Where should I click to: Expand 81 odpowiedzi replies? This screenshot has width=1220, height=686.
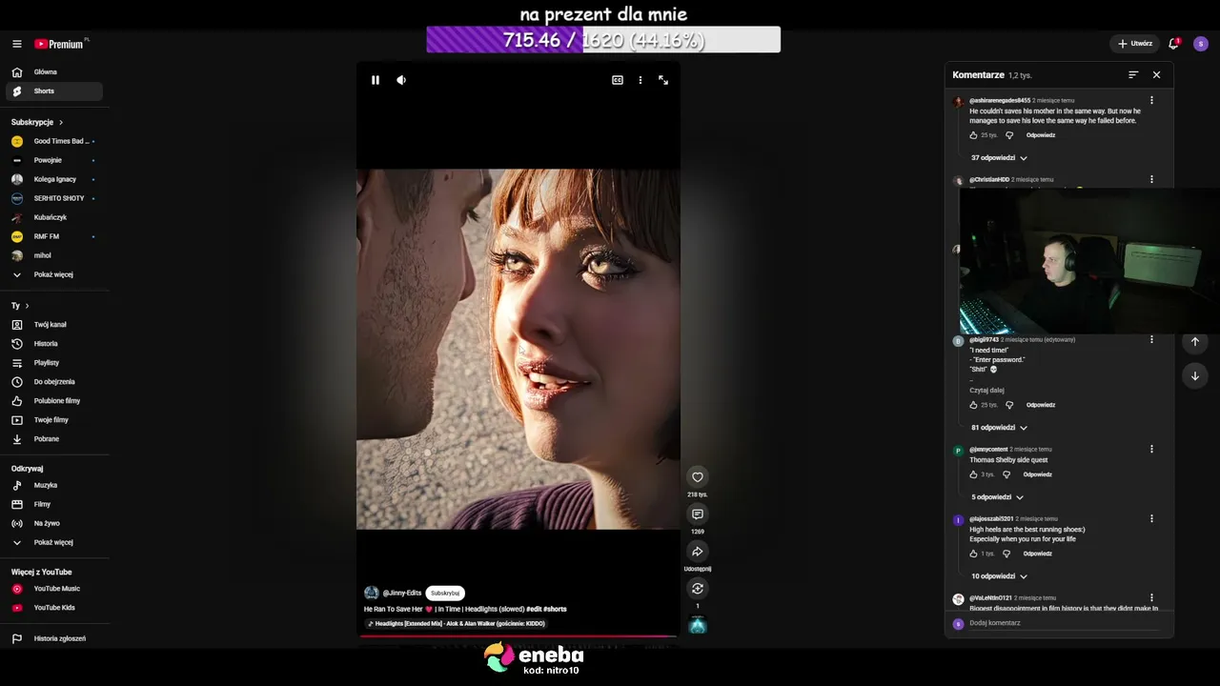coord(999,428)
